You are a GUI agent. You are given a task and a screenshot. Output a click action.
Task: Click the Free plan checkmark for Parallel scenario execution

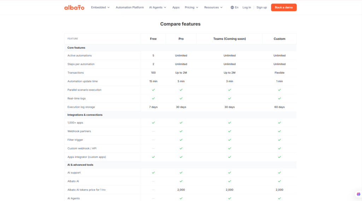click(x=153, y=90)
